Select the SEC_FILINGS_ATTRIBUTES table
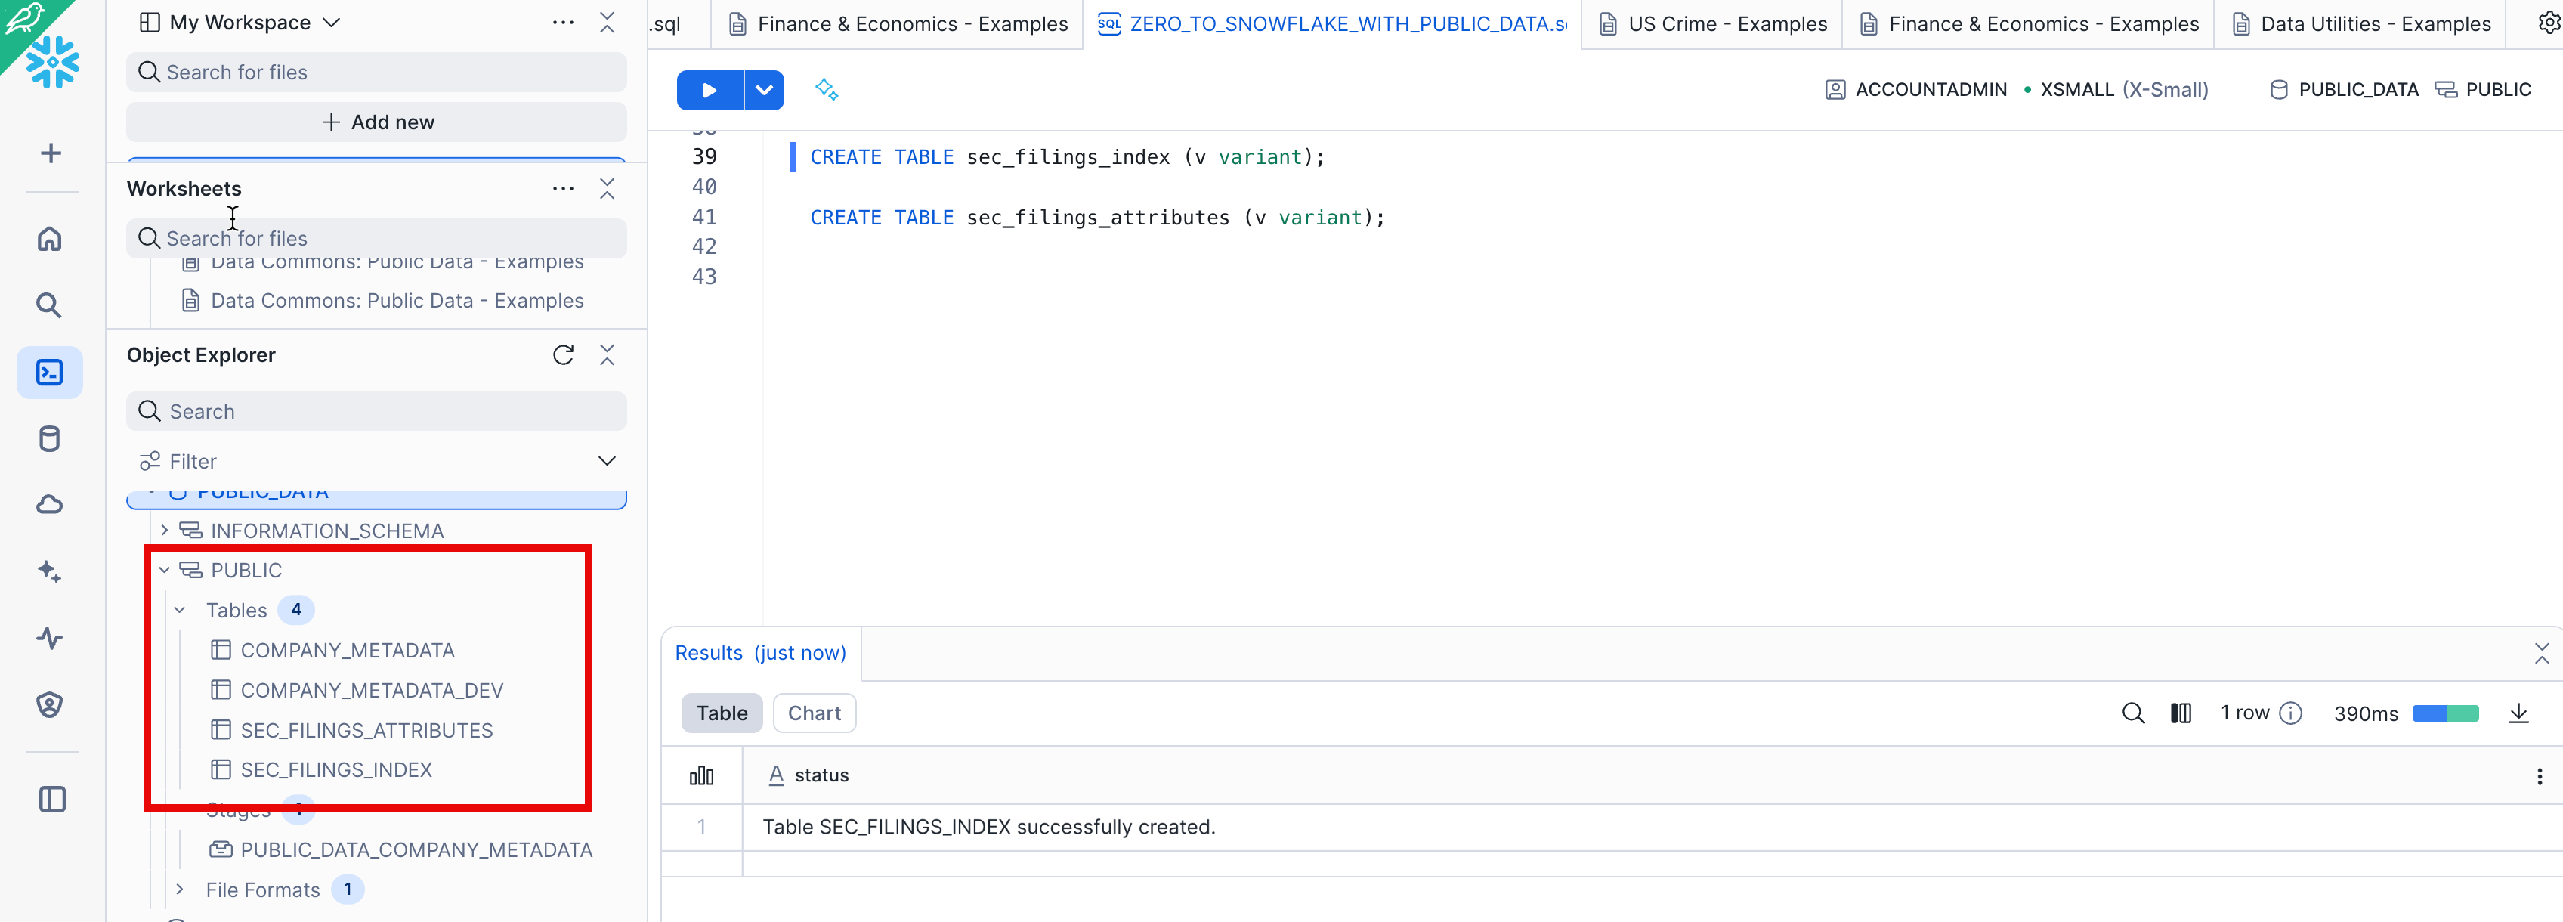 click(366, 730)
